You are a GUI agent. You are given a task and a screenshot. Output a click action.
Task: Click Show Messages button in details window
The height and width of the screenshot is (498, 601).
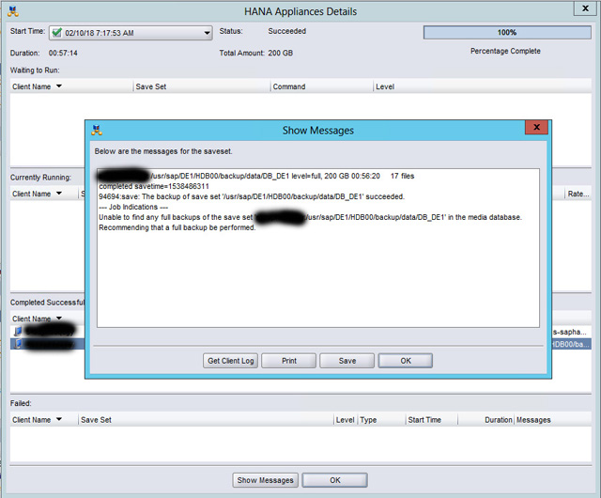265,480
